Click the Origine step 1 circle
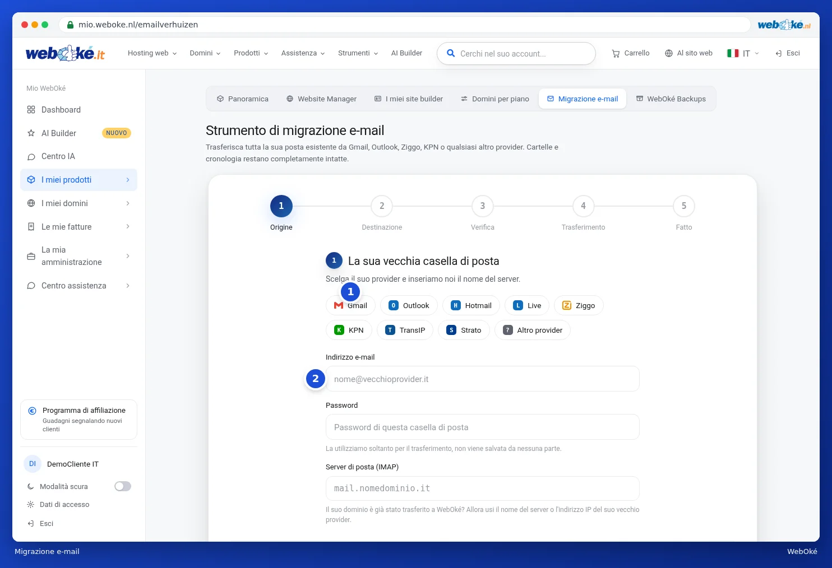Viewport: 832px width, 568px height. point(281,206)
